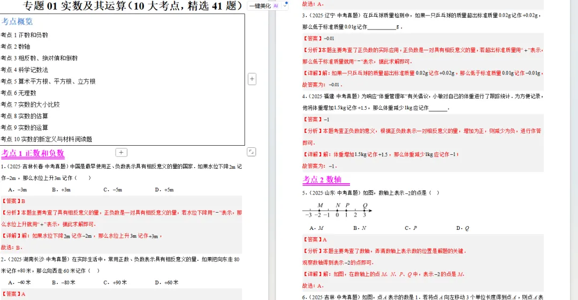Click the red text 故选：B.

pyautogui.click(x=12, y=247)
